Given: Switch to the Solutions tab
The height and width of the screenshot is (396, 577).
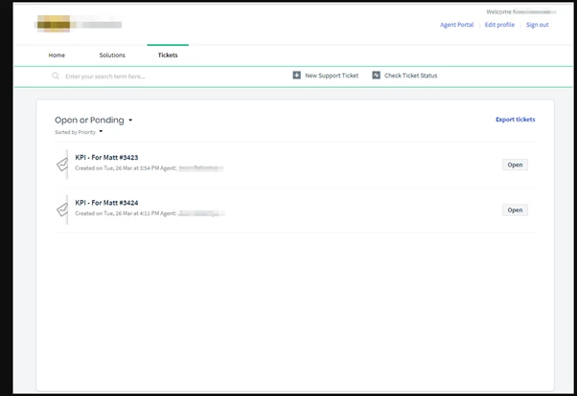Looking at the screenshot, I should pyautogui.click(x=112, y=55).
